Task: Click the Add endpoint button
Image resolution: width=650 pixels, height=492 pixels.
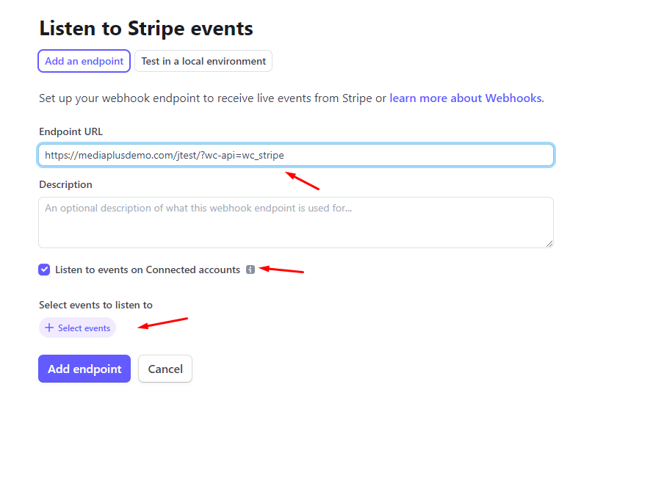Action: click(x=84, y=369)
